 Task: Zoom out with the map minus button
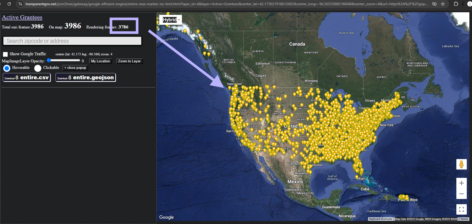pos(462,194)
